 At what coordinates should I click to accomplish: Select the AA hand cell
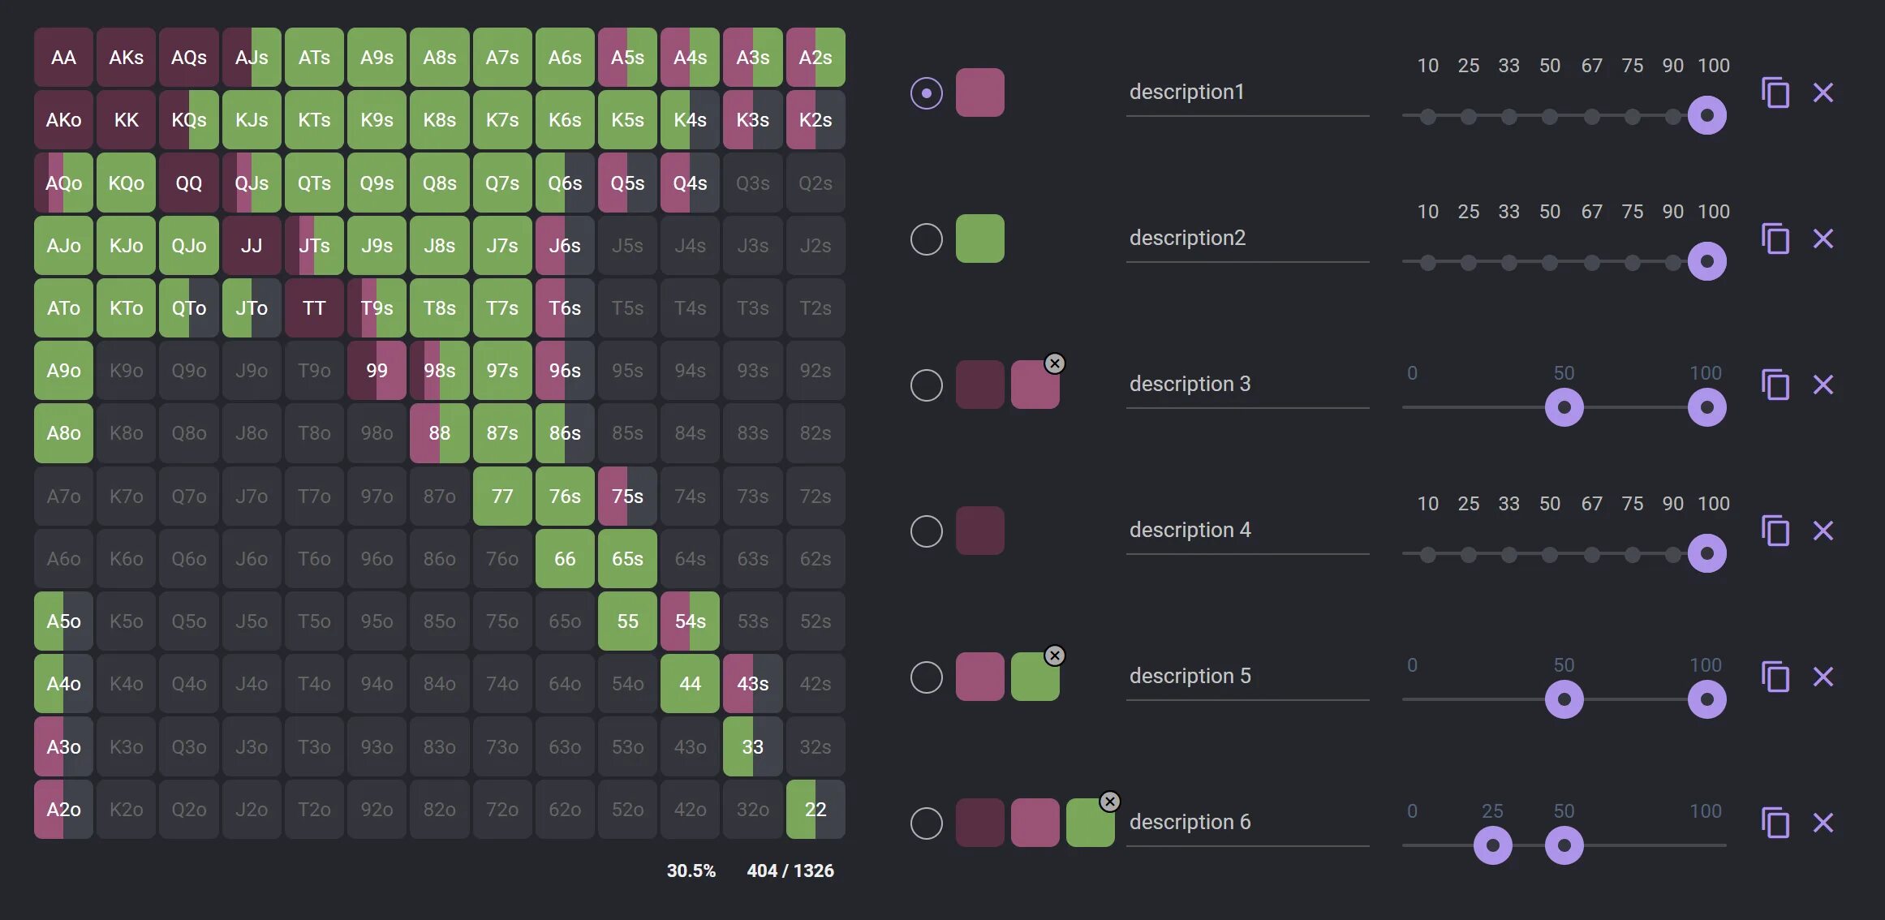pyautogui.click(x=63, y=58)
